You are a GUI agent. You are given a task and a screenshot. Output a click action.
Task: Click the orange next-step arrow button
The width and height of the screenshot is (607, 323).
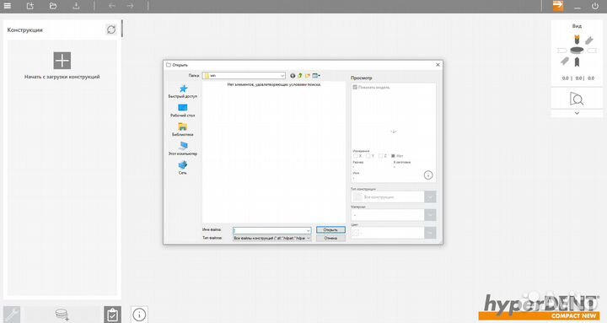point(558,5)
